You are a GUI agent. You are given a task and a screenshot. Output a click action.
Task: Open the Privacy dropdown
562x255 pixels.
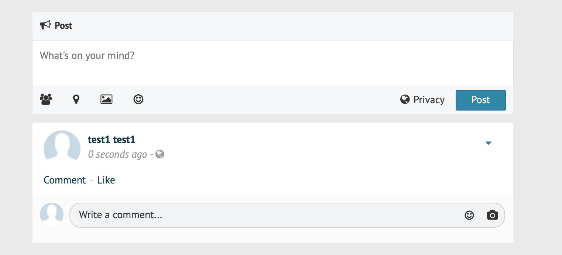pos(422,100)
